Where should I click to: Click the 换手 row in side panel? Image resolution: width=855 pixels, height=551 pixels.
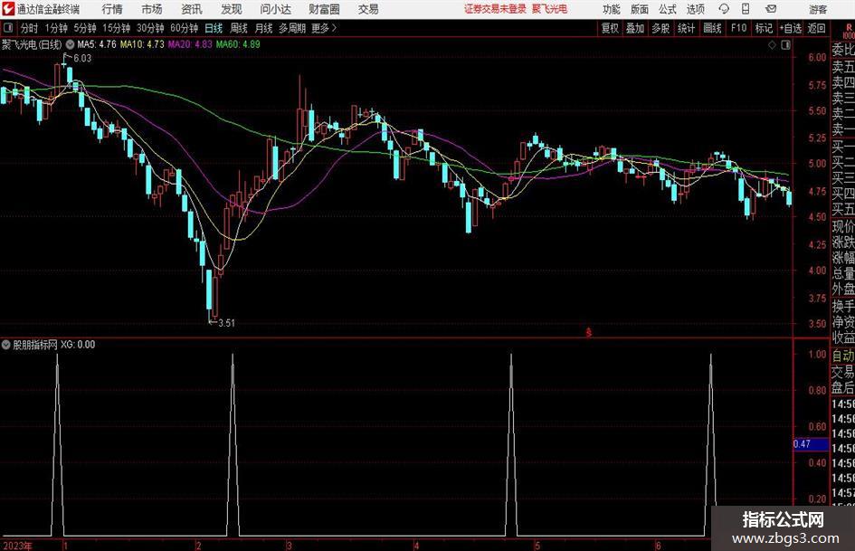(843, 306)
